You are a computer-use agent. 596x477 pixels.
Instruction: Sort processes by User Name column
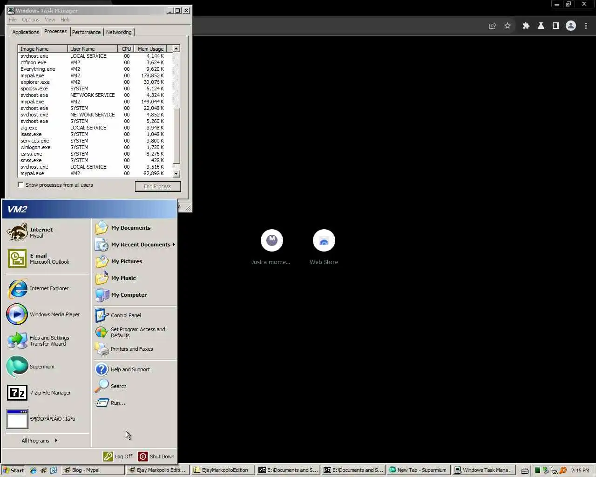point(93,48)
